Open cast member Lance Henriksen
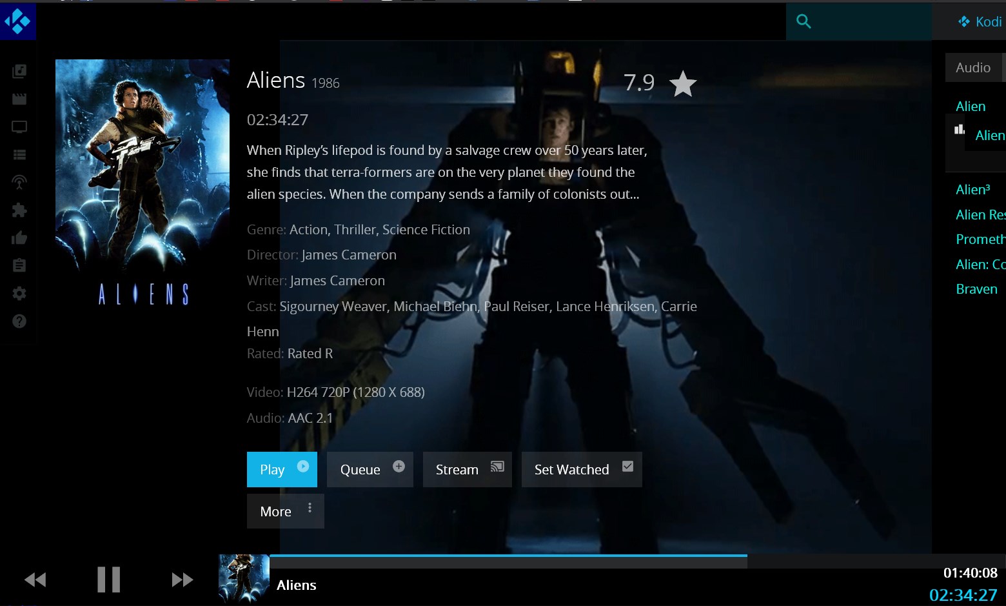1006x606 pixels. [x=605, y=306]
